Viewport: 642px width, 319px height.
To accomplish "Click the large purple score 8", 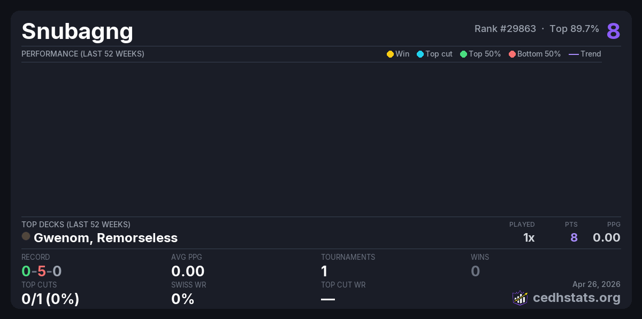I will [x=613, y=31].
